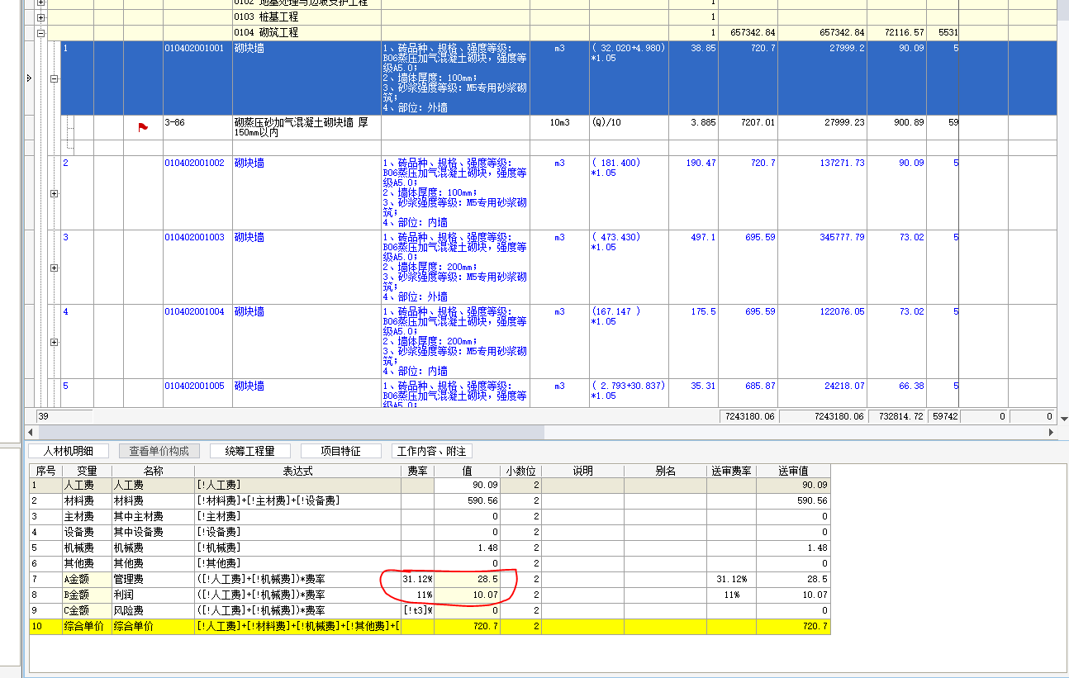Click labor cost cell 900.89
The width and height of the screenshot is (1069, 678).
point(896,128)
